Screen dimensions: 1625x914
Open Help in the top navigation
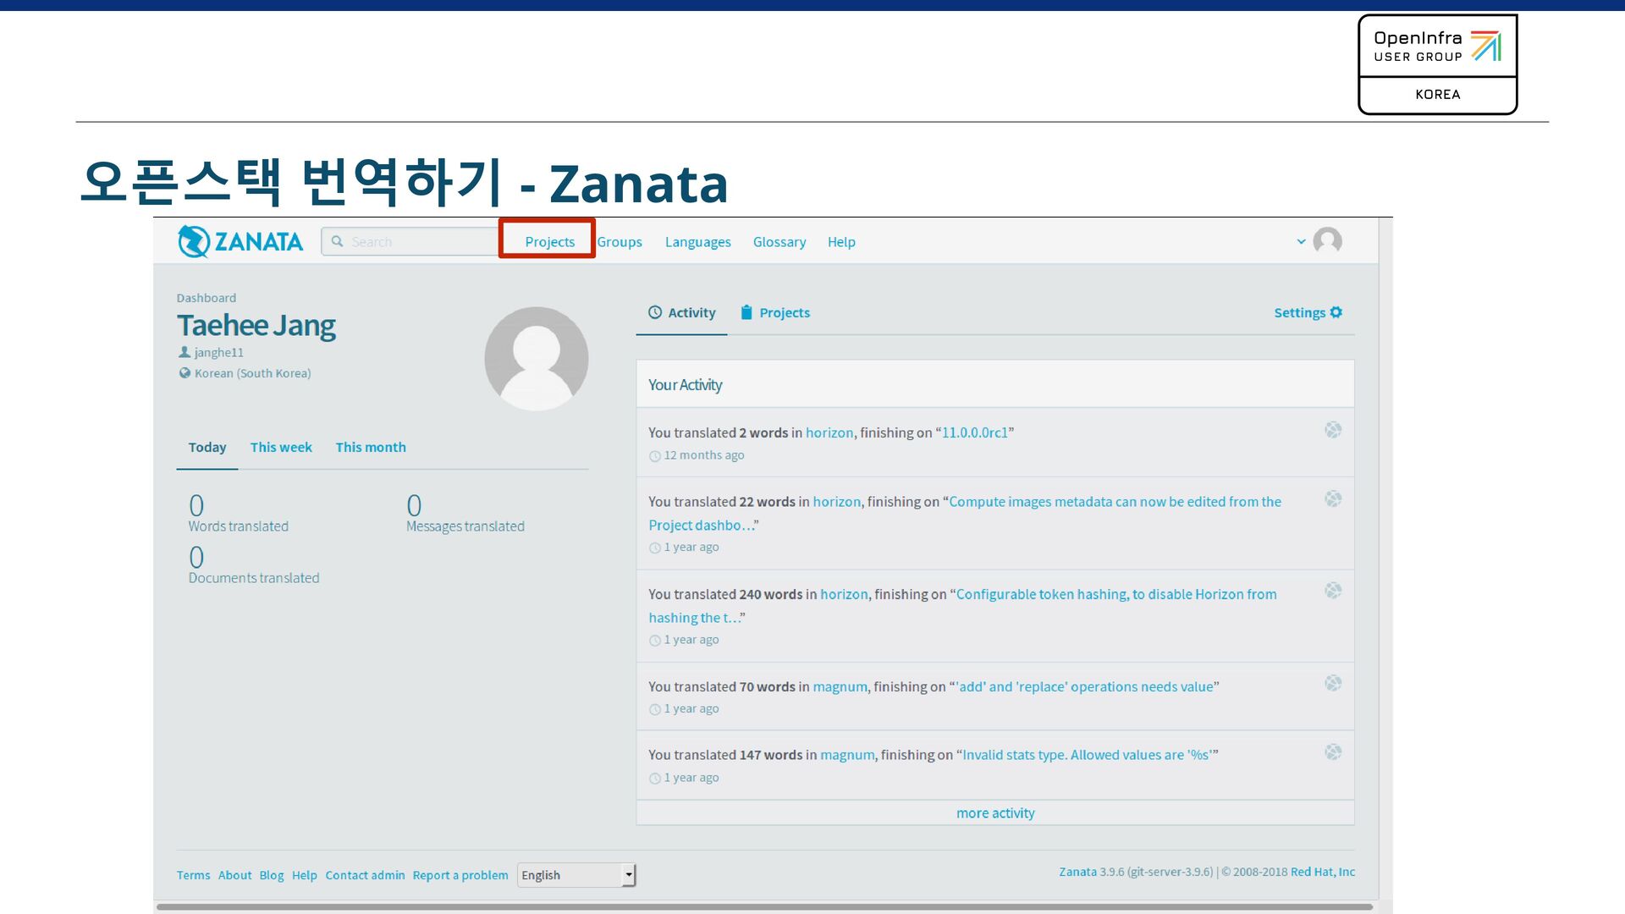(841, 242)
